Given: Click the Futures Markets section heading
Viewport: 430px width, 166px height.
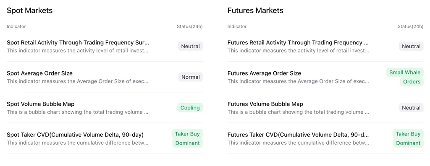Looking at the screenshot, I should click(x=255, y=10).
